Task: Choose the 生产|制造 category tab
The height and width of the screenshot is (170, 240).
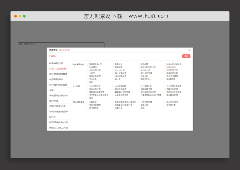Action: [x=54, y=101]
